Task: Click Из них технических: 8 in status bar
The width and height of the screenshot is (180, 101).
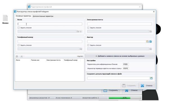Action: tap(64, 98)
